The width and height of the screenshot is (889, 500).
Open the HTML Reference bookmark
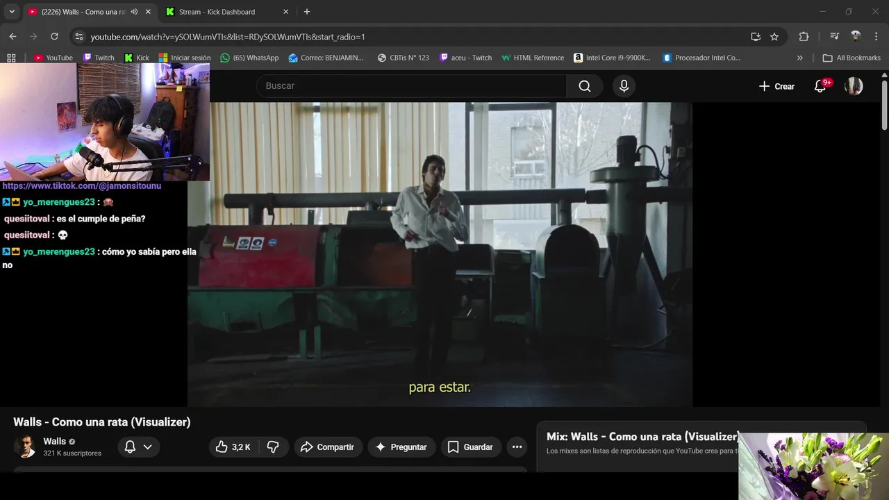pyautogui.click(x=533, y=58)
